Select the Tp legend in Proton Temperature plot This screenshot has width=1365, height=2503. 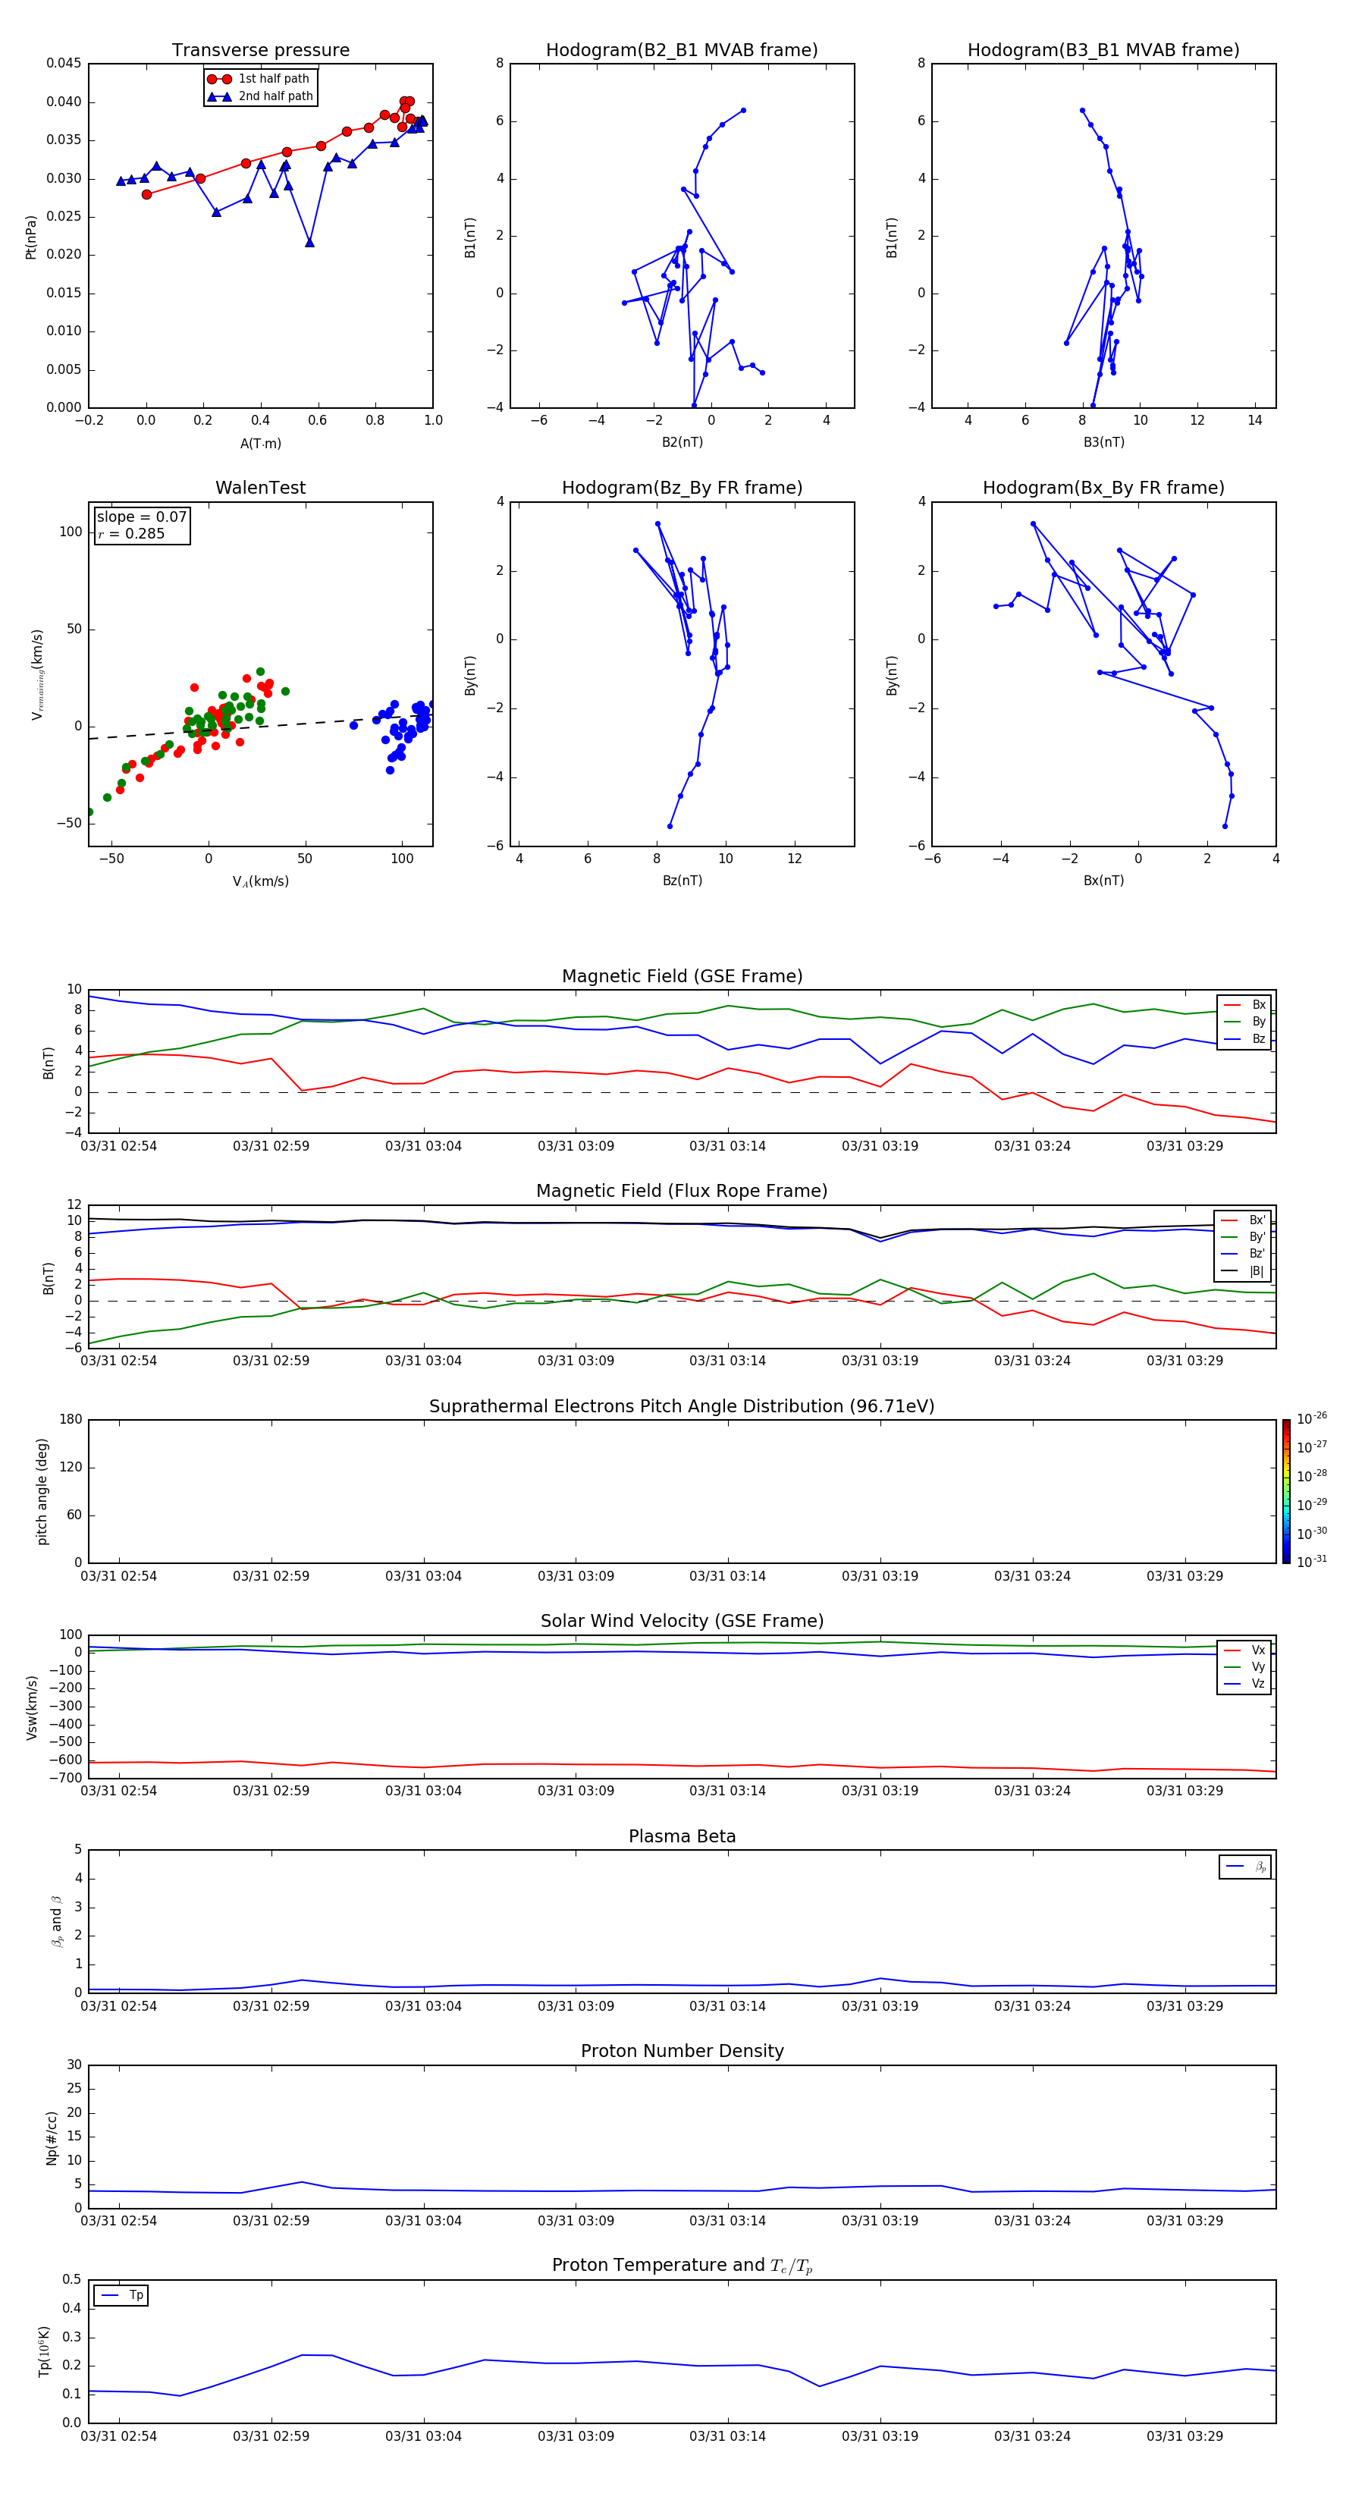pyautogui.click(x=121, y=2295)
